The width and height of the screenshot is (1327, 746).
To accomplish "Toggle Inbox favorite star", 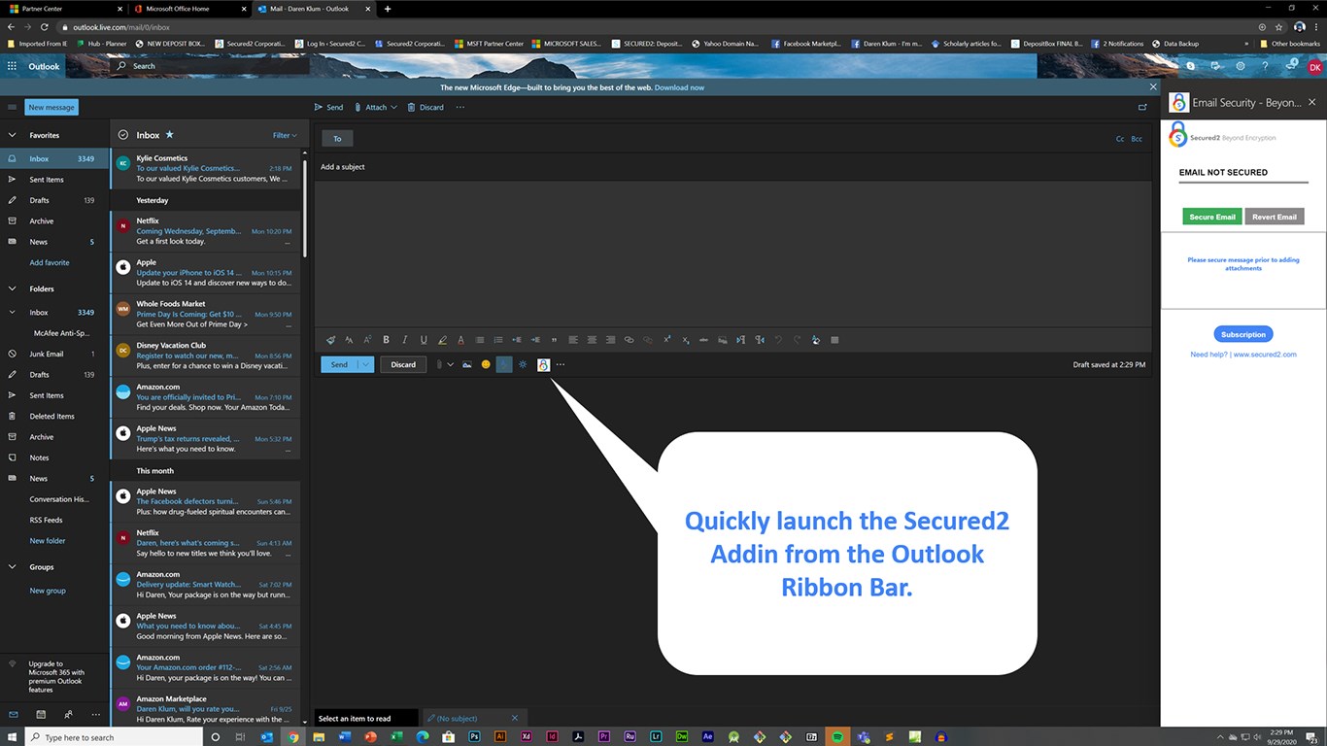I will pyautogui.click(x=170, y=135).
